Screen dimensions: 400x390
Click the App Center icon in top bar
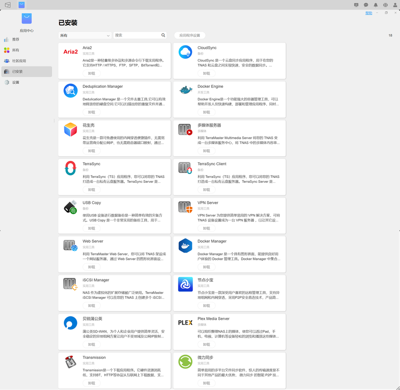(x=22, y=5)
